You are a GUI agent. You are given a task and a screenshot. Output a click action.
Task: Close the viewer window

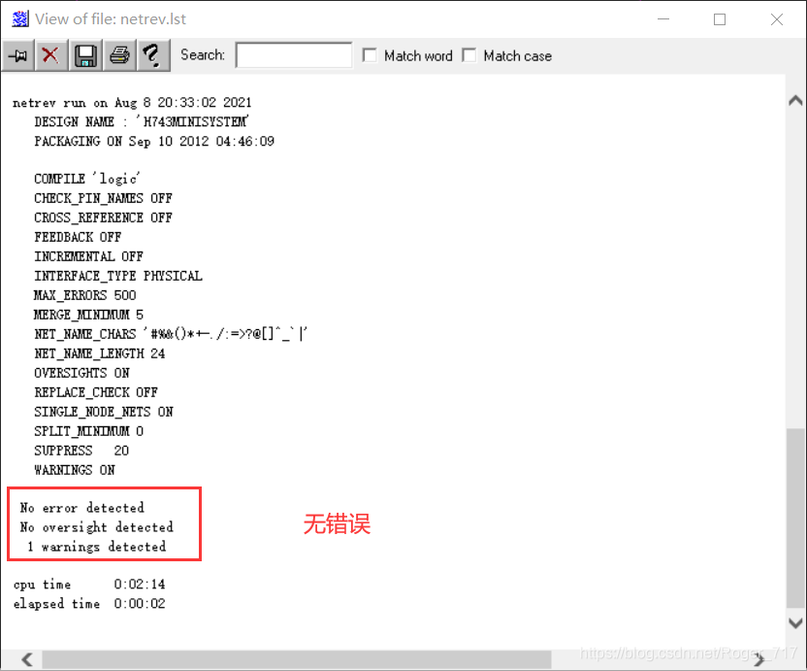pos(777,19)
